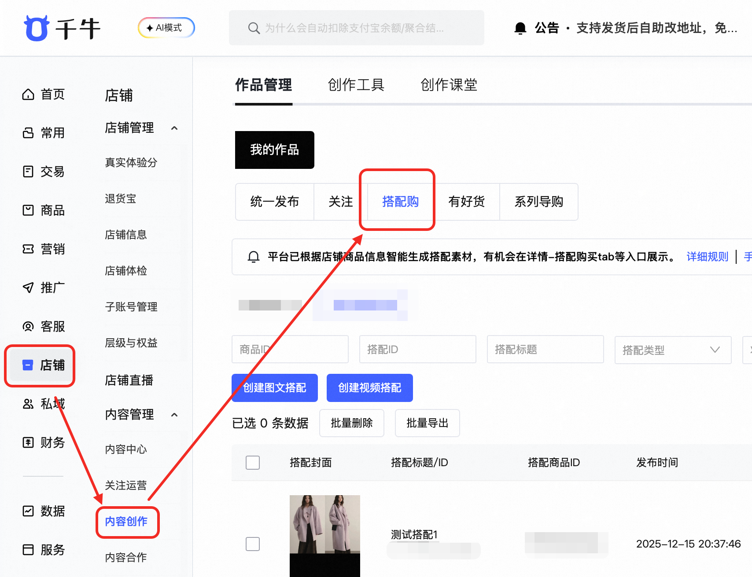The image size is (752, 577).
Task: Open the 详细规则 link
Action: click(x=707, y=257)
